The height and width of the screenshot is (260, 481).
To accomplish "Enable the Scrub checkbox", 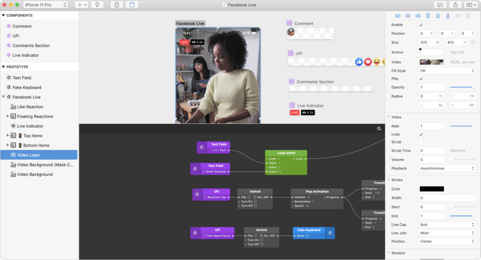I will [x=421, y=142].
